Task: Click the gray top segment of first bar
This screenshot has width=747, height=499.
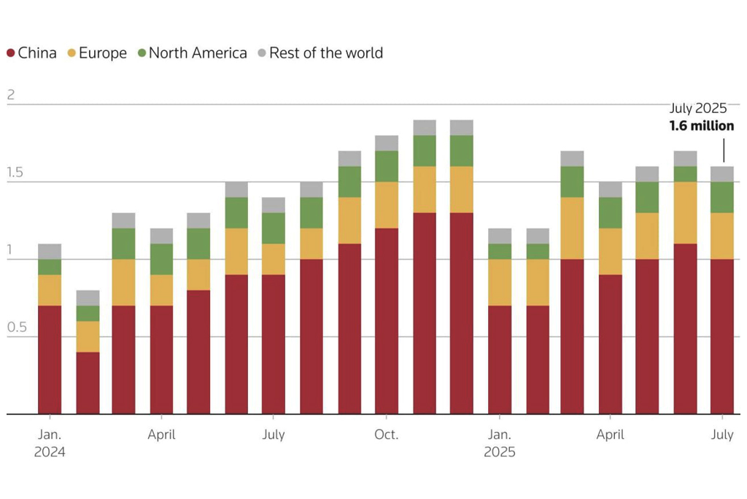Action: click(x=50, y=251)
